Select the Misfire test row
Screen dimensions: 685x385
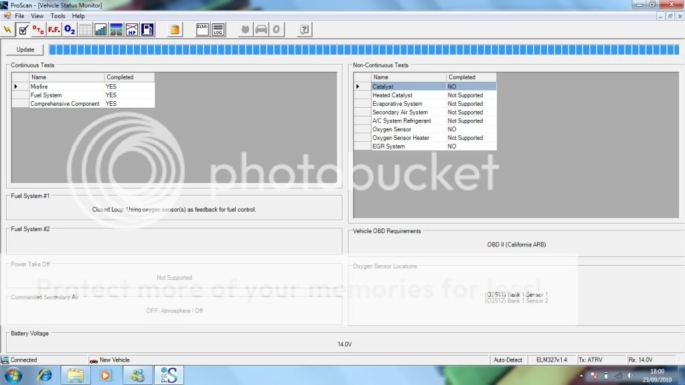tap(83, 86)
